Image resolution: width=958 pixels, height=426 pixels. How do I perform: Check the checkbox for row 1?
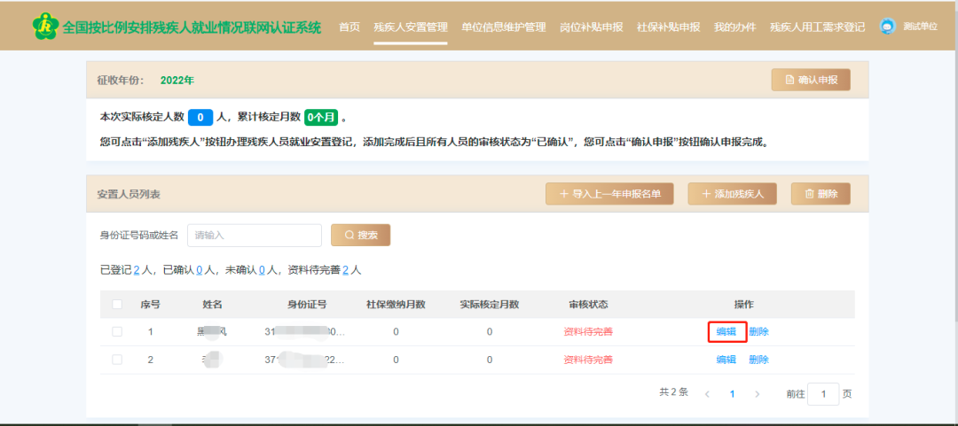pyautogui.click(x=117, y=332)
